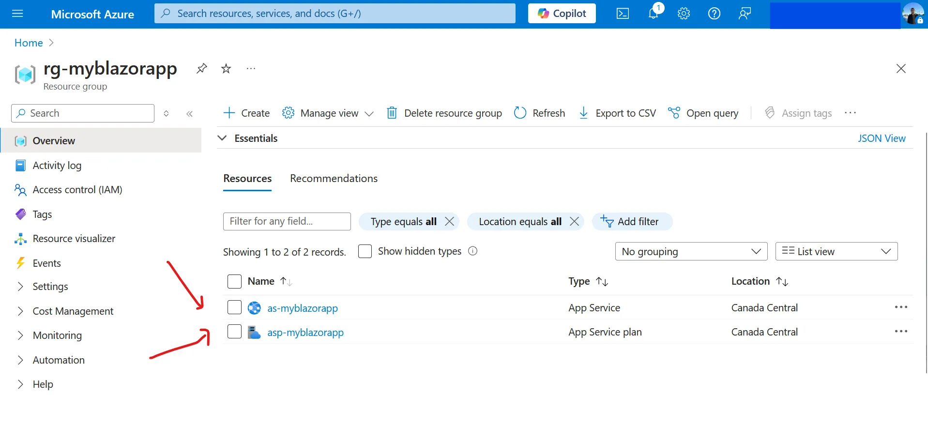Open row menu for as-myblazorapp
This screenshot has height=427, width=928.
(901, 307)
